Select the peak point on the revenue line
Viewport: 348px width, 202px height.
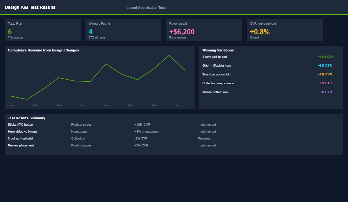coord(170,55)
